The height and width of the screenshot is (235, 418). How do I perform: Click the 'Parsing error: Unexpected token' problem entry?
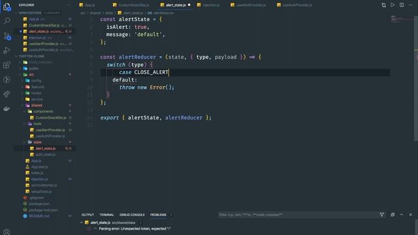135,228
